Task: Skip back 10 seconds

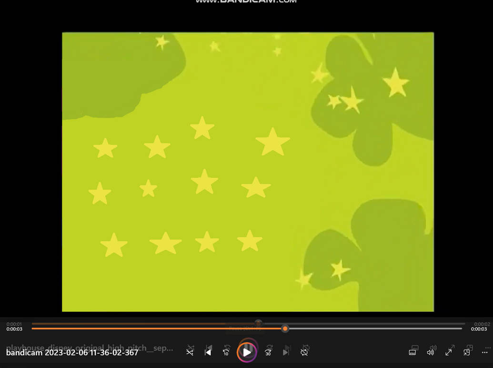Action: [x=226, y=352]
